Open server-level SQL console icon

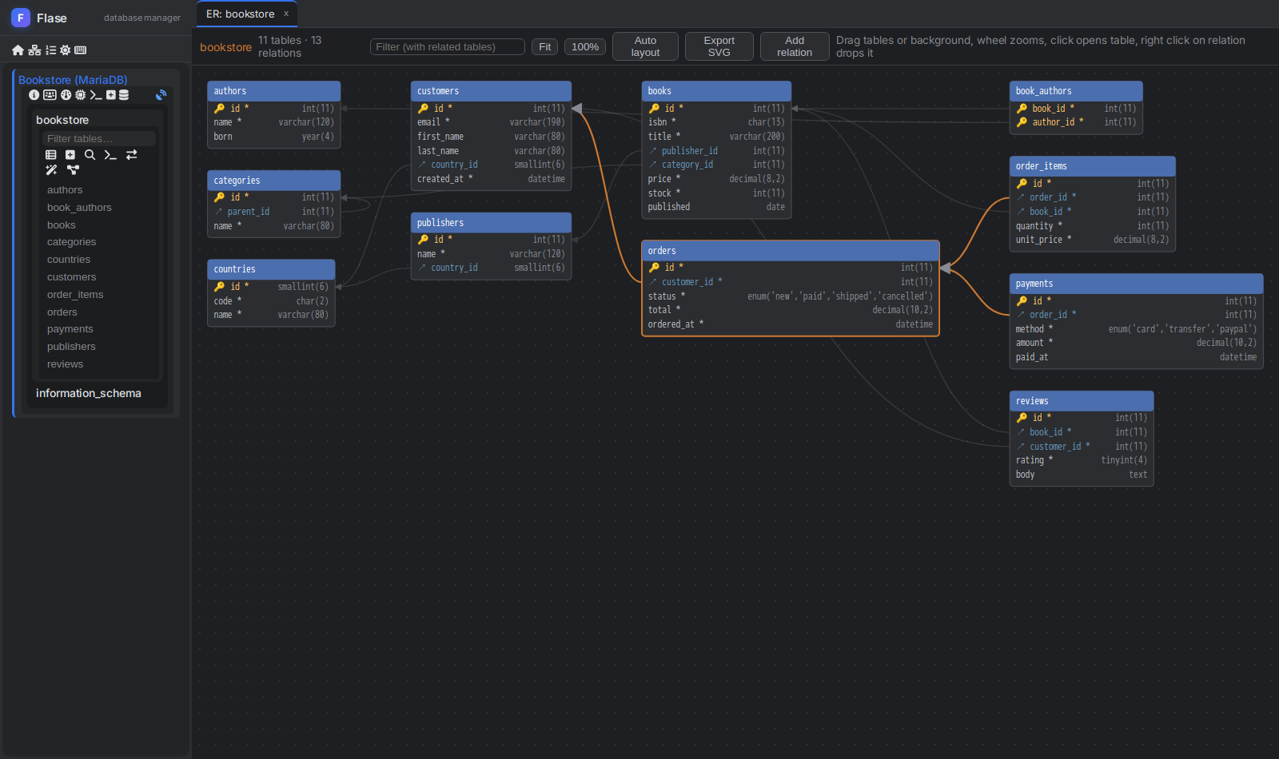(96, 95)
